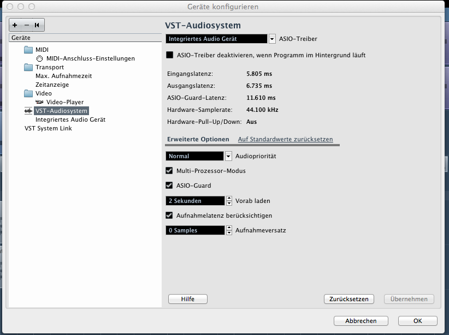Screen dimensions: 449x335
Task: Enable ASIO-Treiber deaktivieren im Hintergrund checkbox
Action: point(169,55)
